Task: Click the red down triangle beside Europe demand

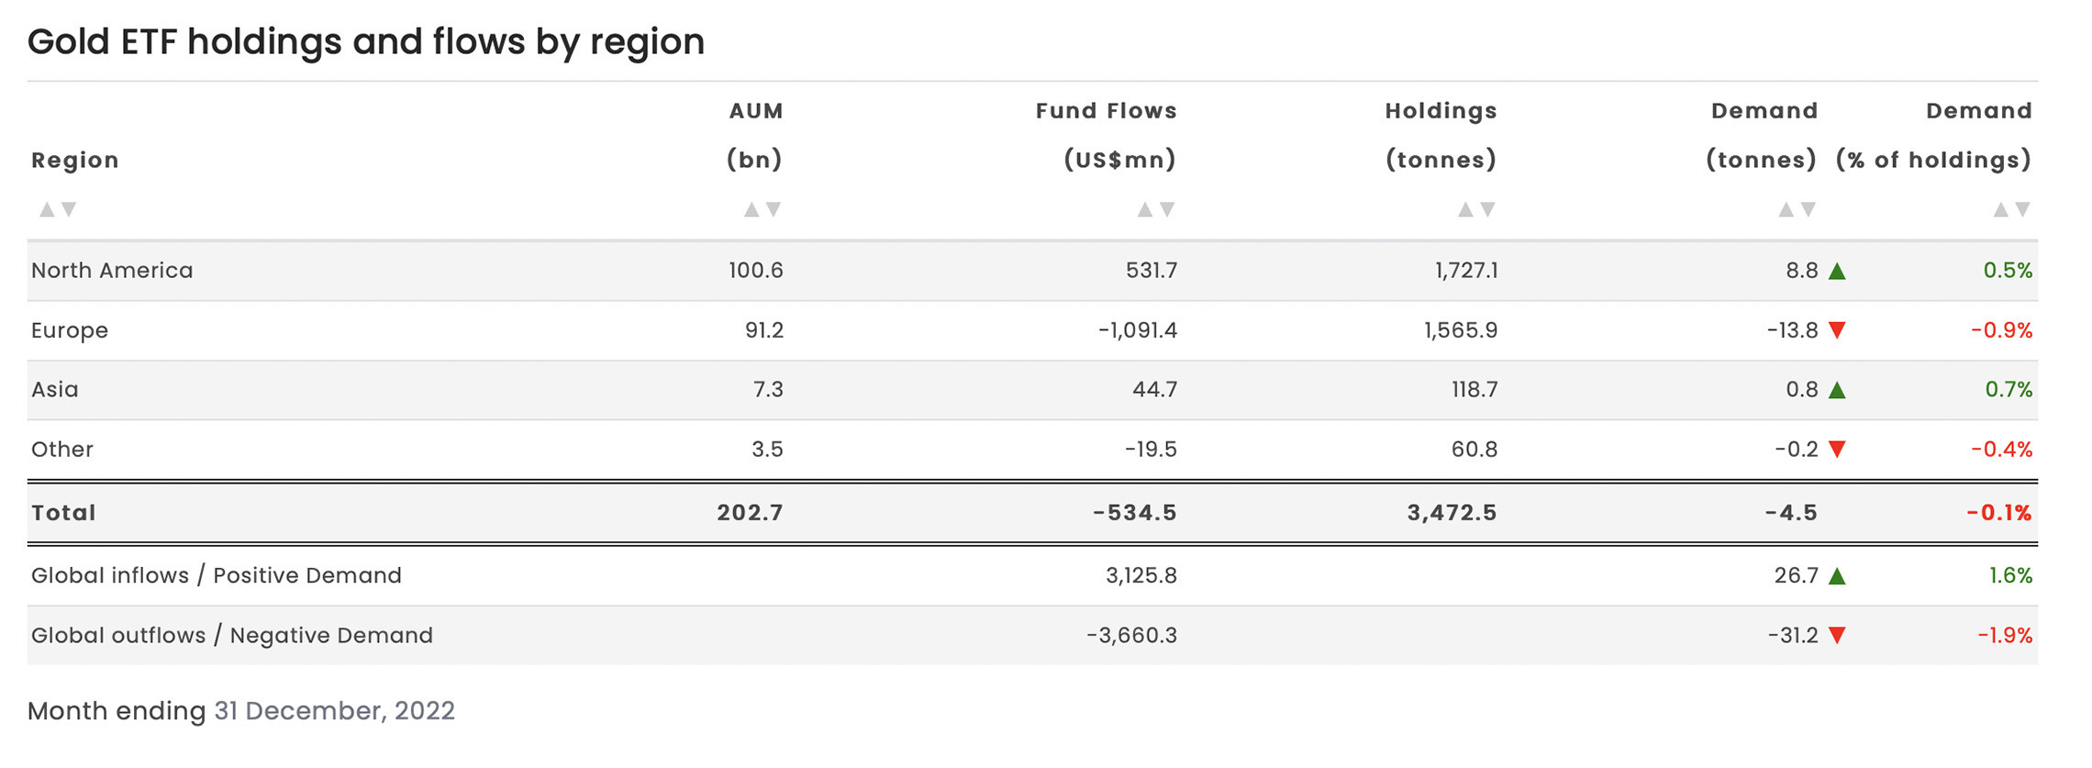Action: [x=1837, y=330]
